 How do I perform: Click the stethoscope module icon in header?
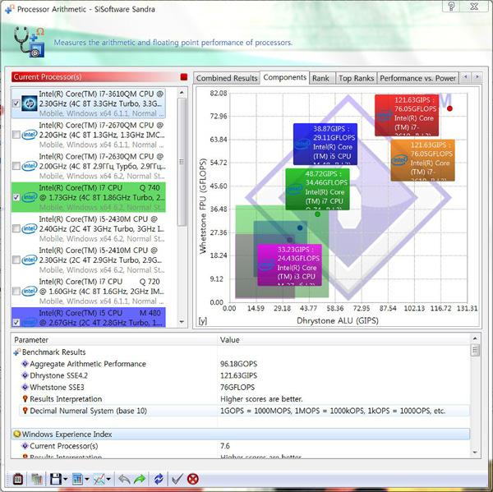point(30,42)
